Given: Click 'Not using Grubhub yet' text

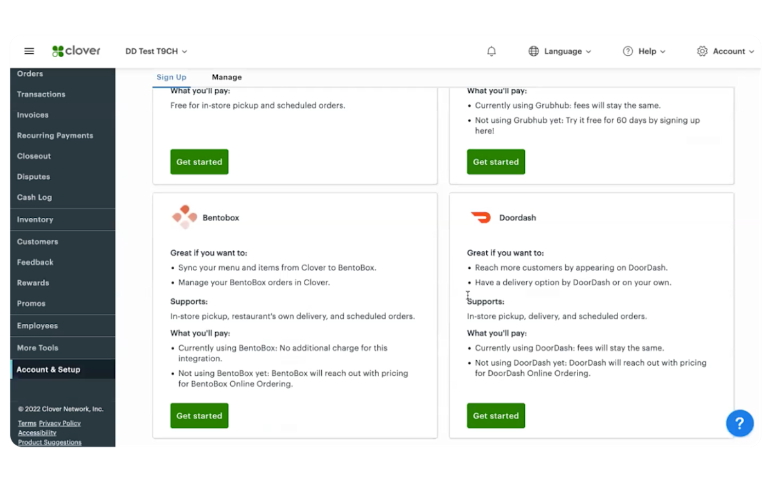Looking at the screenshot, I should 587,125.
